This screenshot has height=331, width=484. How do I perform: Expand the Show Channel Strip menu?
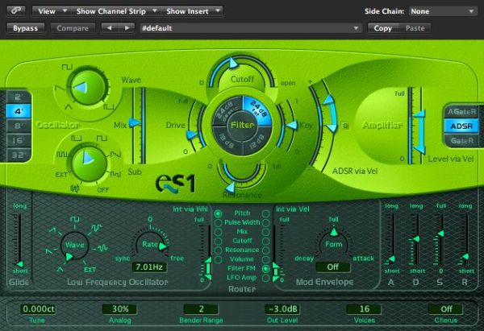tap(117, 11)
